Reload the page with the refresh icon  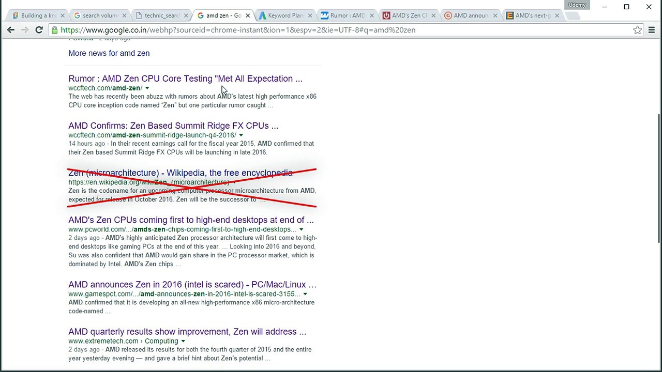tap(39, 30)
